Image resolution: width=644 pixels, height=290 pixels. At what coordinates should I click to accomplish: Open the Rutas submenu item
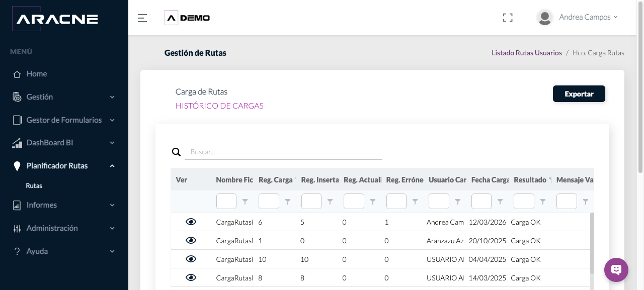click(34, 185)
